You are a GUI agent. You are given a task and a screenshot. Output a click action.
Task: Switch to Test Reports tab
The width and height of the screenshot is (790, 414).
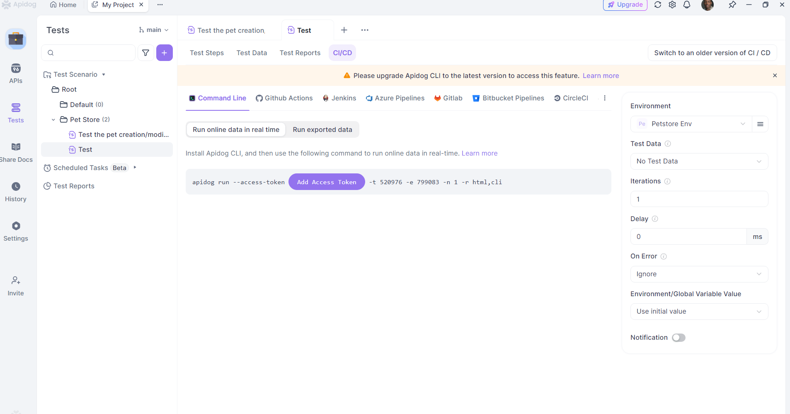pyautogui.click(x=300, y=53)
